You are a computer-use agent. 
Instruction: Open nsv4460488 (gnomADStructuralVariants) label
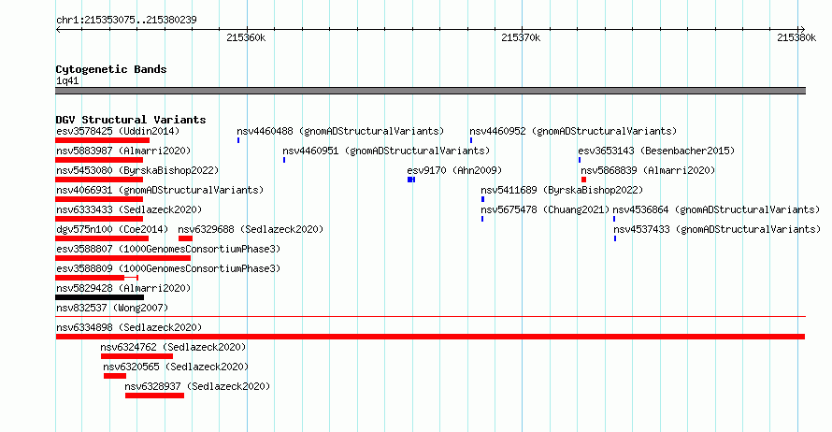point(340,131)
